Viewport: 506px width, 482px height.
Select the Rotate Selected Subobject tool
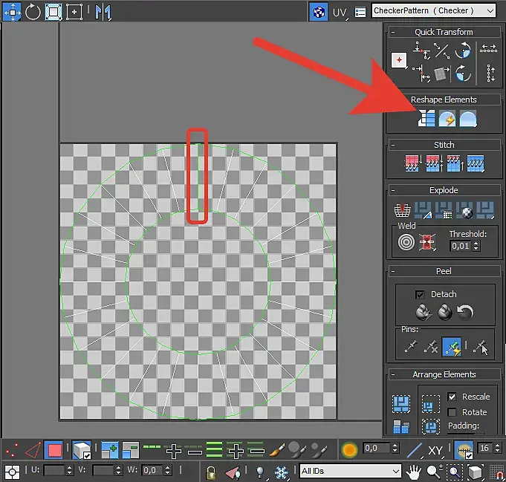33,13
